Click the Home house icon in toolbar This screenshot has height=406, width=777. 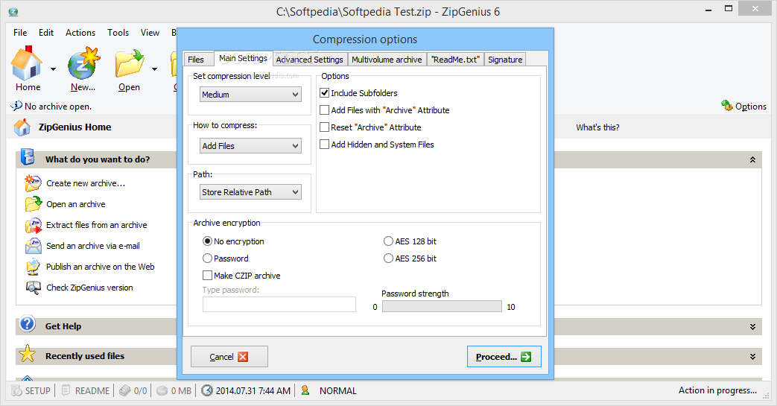26,63
